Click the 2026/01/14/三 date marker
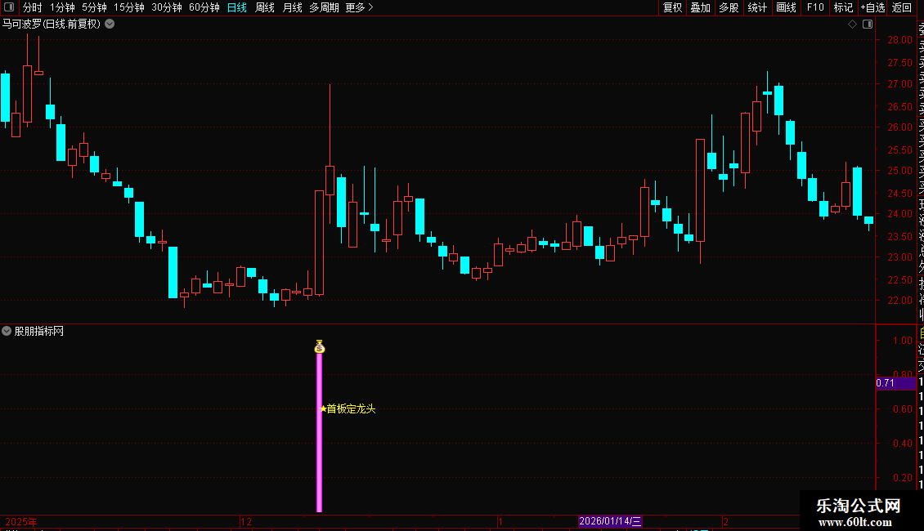 point(610,521)
